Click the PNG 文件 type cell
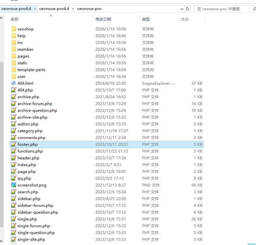The height and width of the screenshot is (245, 256). tap(151, 185)
